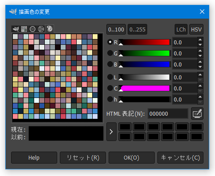Select the h hue radio button

click(x=110, y=99)
